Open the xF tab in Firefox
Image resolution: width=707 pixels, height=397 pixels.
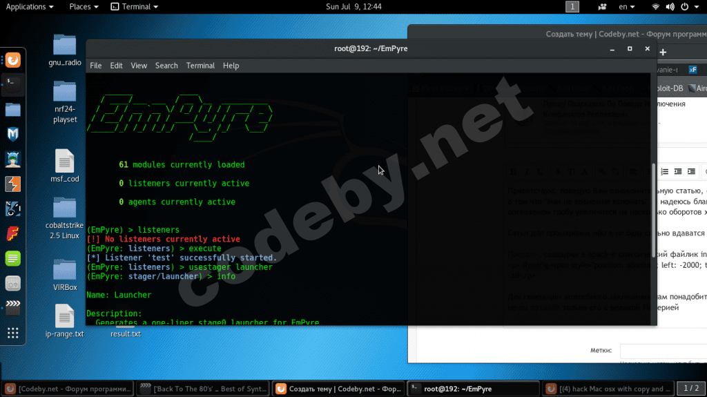[x=693, y=70]
